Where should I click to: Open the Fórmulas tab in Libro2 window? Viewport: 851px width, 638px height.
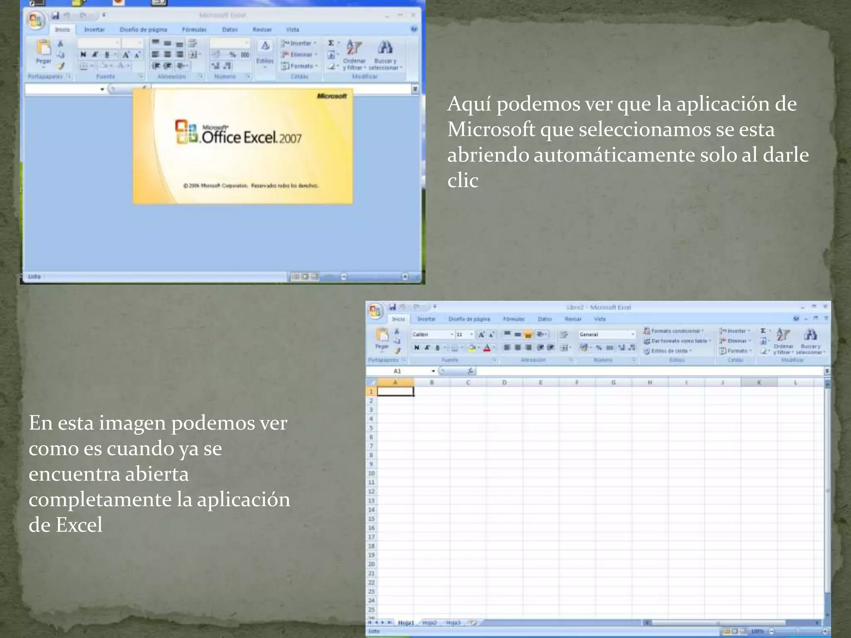[514, 319]
